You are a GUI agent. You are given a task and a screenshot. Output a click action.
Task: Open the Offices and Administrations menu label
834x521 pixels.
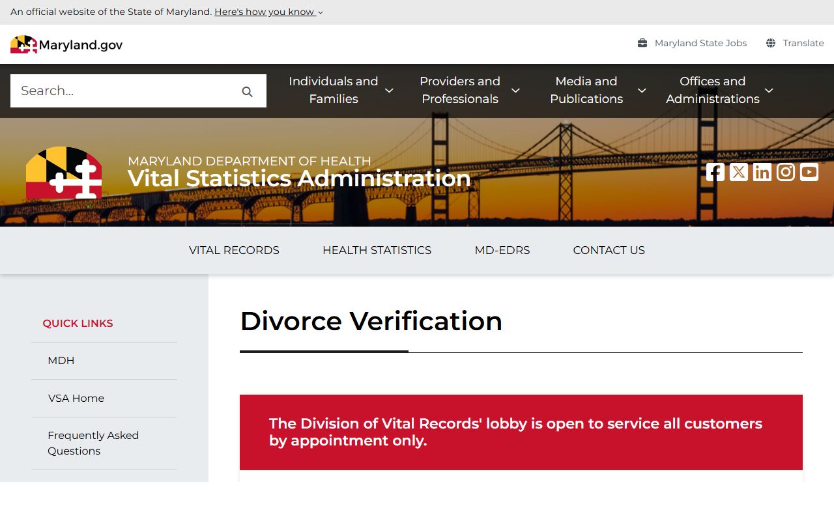(x=713, y=90)
